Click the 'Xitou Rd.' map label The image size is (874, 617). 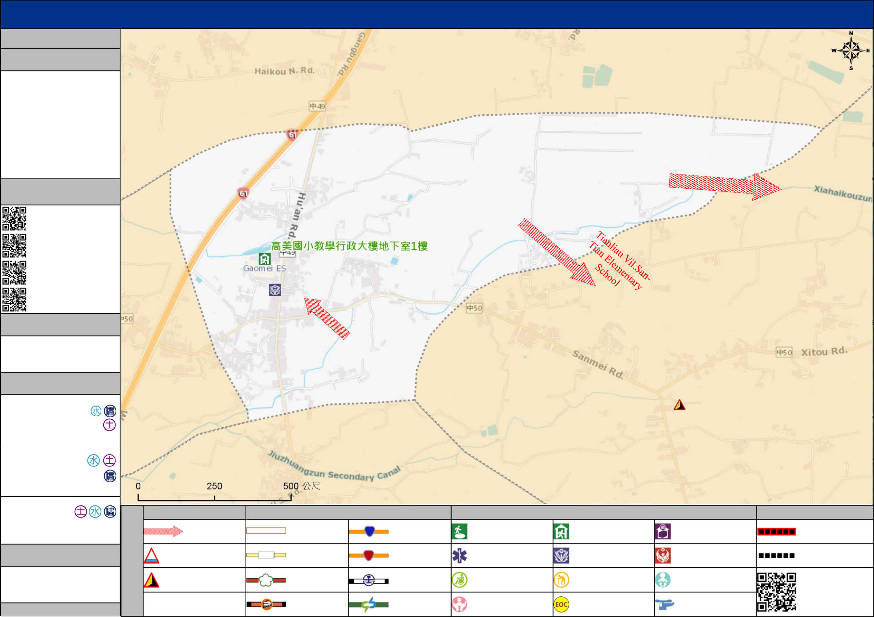(825, 351)
